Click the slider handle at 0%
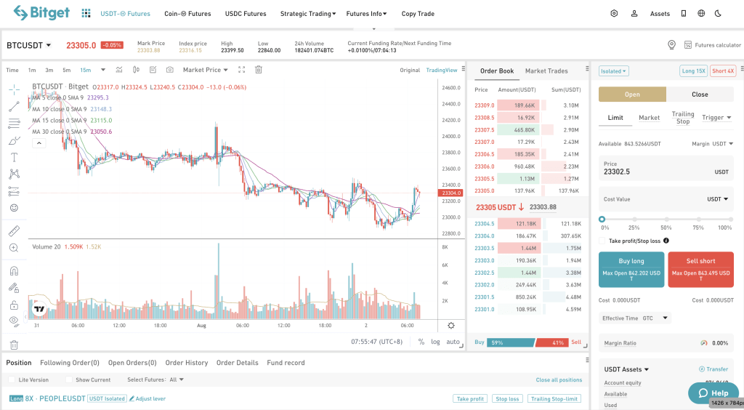 pos(602,220)
